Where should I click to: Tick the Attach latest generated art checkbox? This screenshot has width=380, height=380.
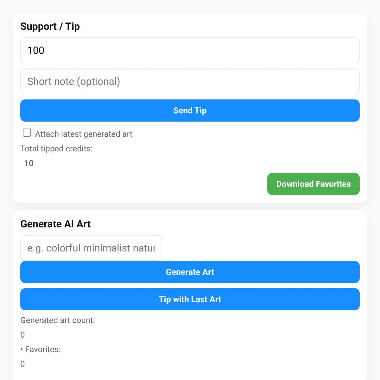27,133
